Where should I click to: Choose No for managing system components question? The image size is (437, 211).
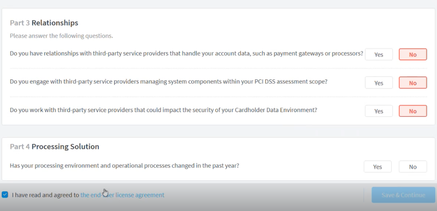coord(413,83)
